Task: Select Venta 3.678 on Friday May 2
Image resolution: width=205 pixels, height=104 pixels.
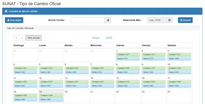Action: point(153,58)
